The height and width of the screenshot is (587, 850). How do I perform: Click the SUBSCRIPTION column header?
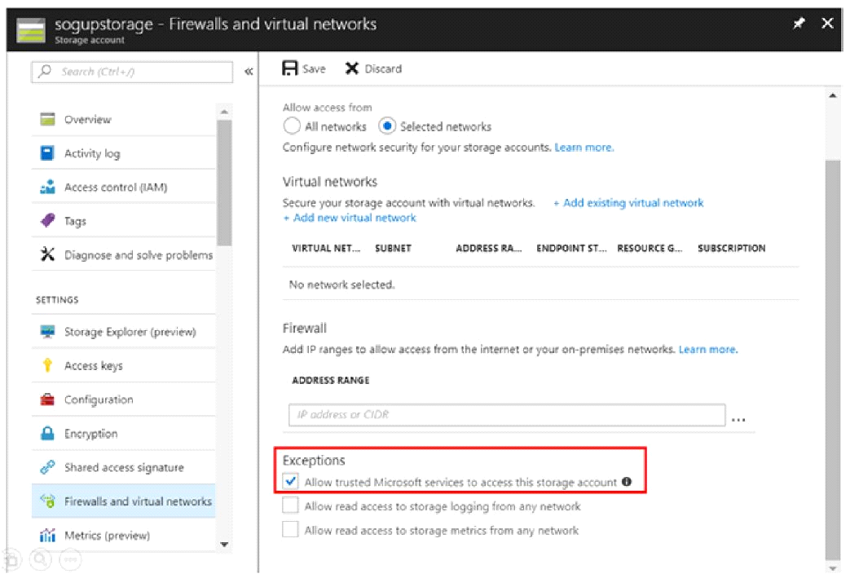tap(732, 249)
